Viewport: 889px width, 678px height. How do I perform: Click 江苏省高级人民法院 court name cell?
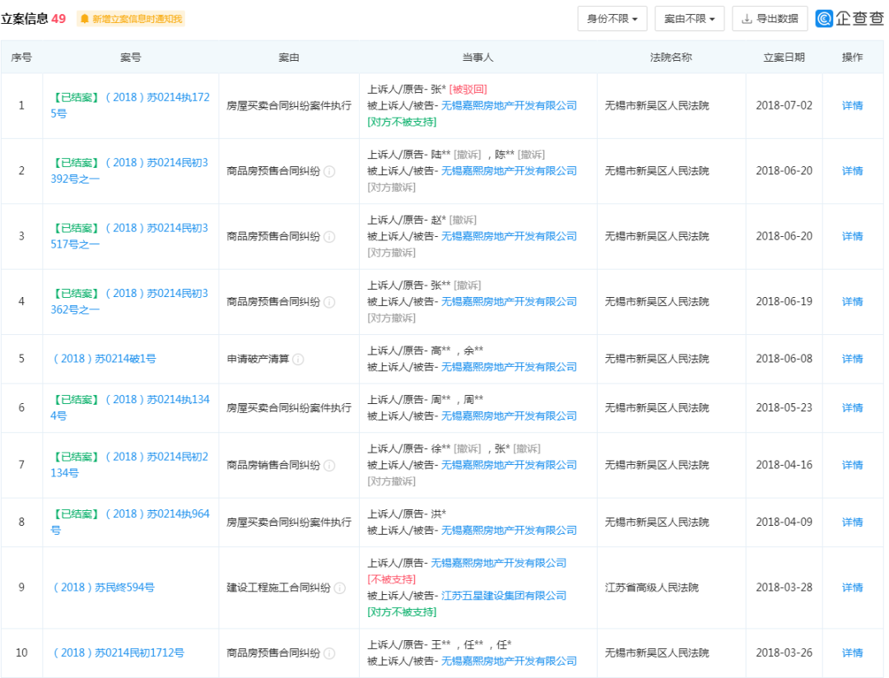651,587
